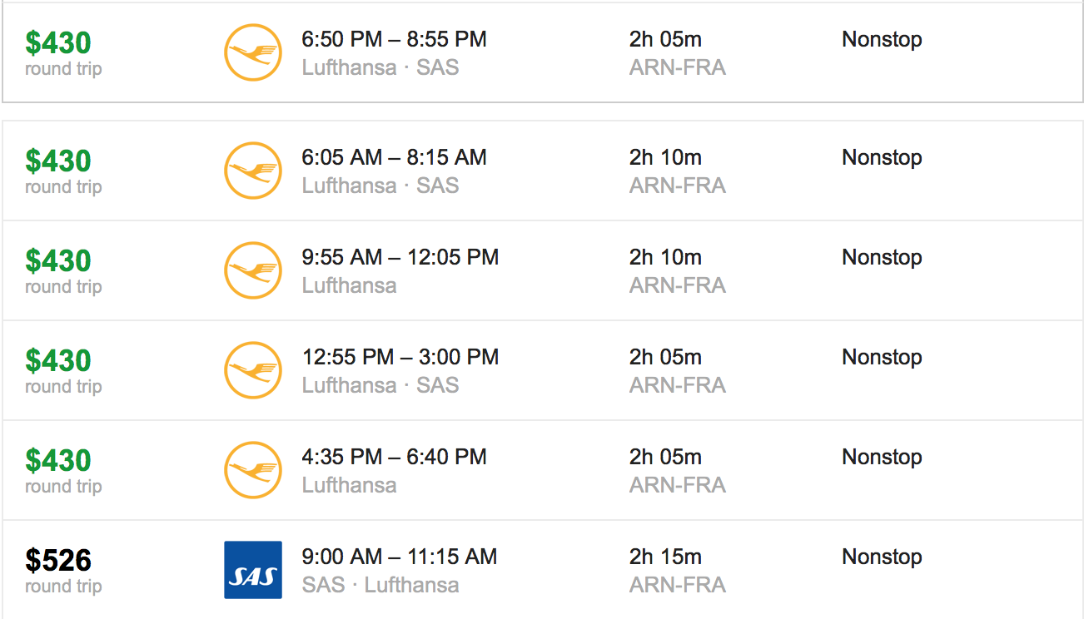Click the SAS airline logo
The height and width of the screenshot is (619, 1084).
[253, 570]
